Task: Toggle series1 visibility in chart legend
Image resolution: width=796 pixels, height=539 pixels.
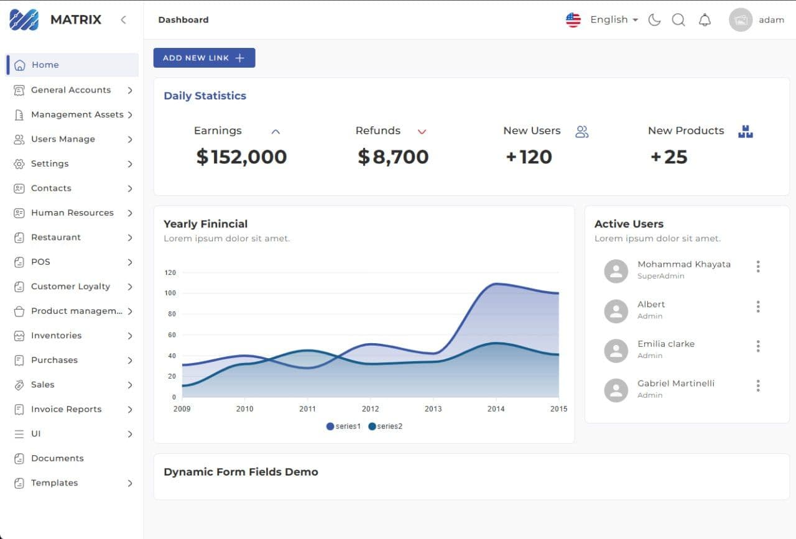Action: coord(343,426)
